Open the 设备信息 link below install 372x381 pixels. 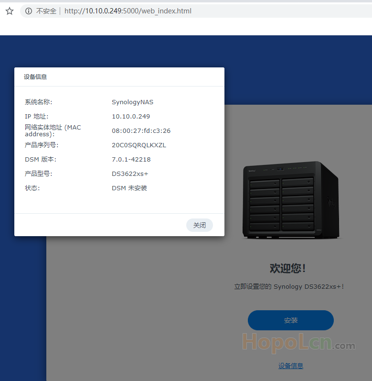click(x=291, y=366)
